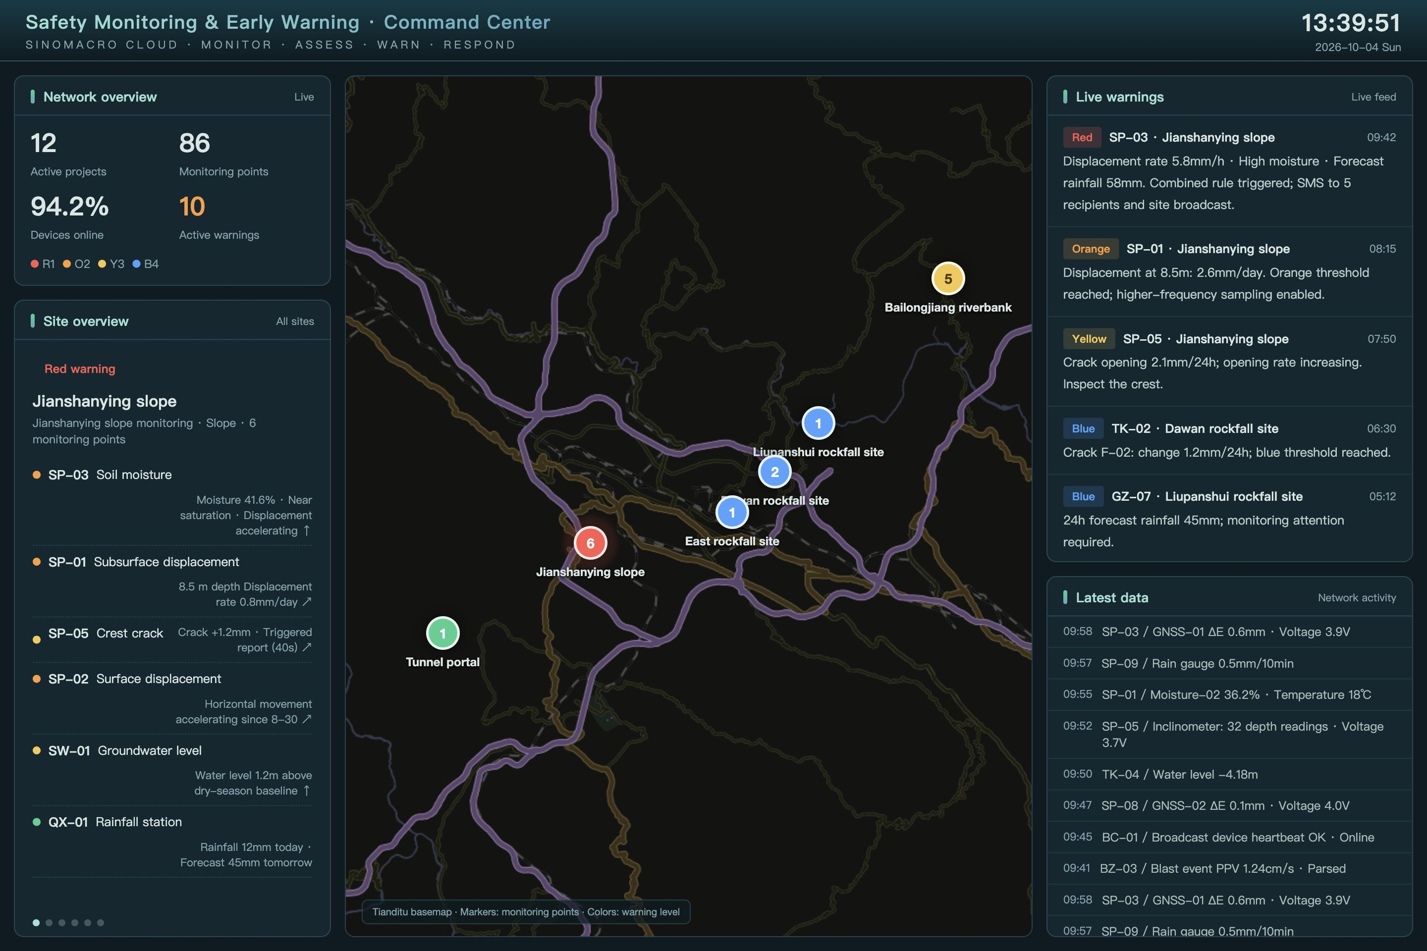This screenshot has width=1427, height=951.
Task: Select SP-02 Surface displacement row
Action: point(172,699)
